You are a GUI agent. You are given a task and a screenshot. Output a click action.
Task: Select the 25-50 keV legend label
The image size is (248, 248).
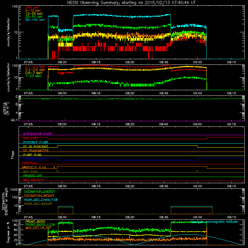(x=34, y=17)
